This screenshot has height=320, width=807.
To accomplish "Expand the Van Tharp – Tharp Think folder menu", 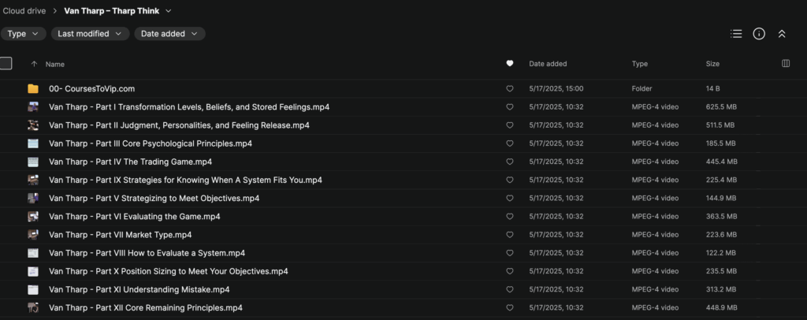I will point(169,11).
